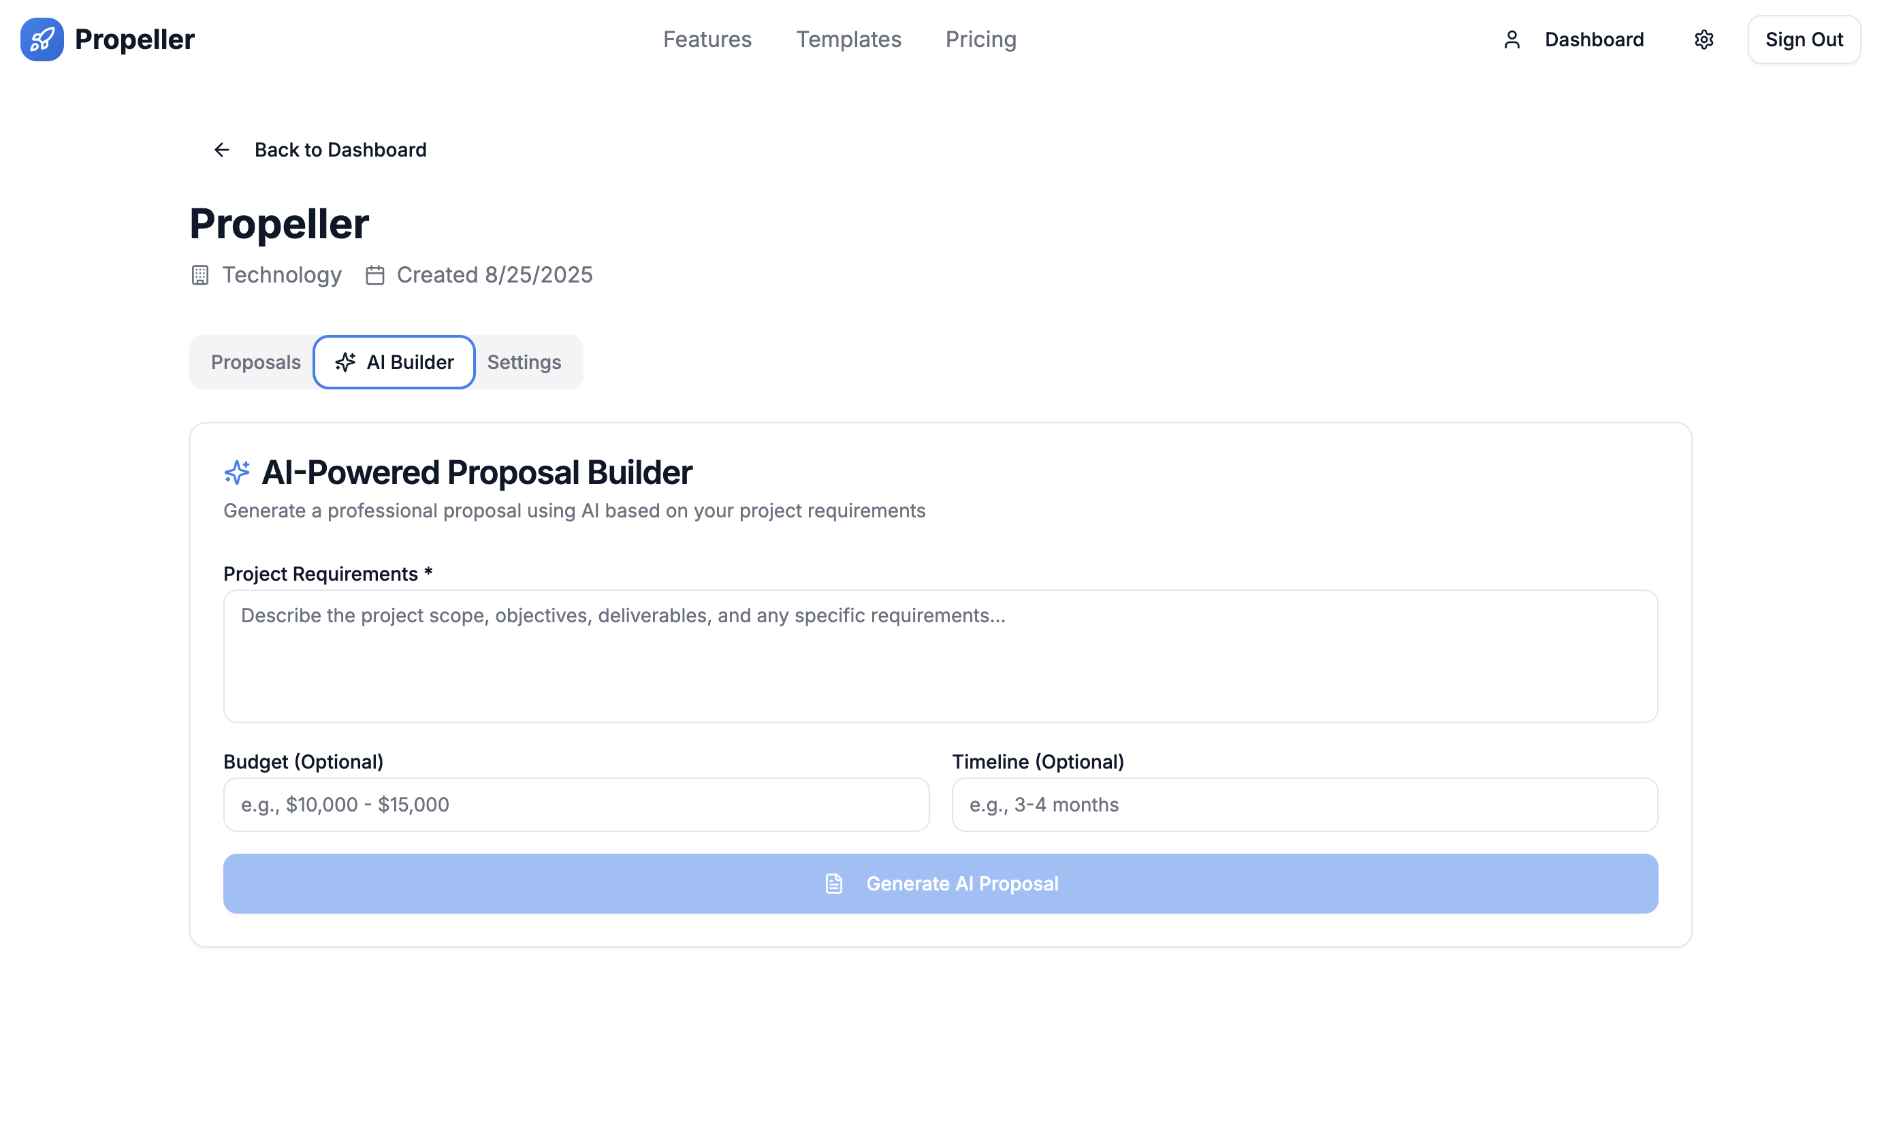Screen dimensions: 1886x1126
Task: Open settings via the gear icon
Action: [x=1704, y=39]
